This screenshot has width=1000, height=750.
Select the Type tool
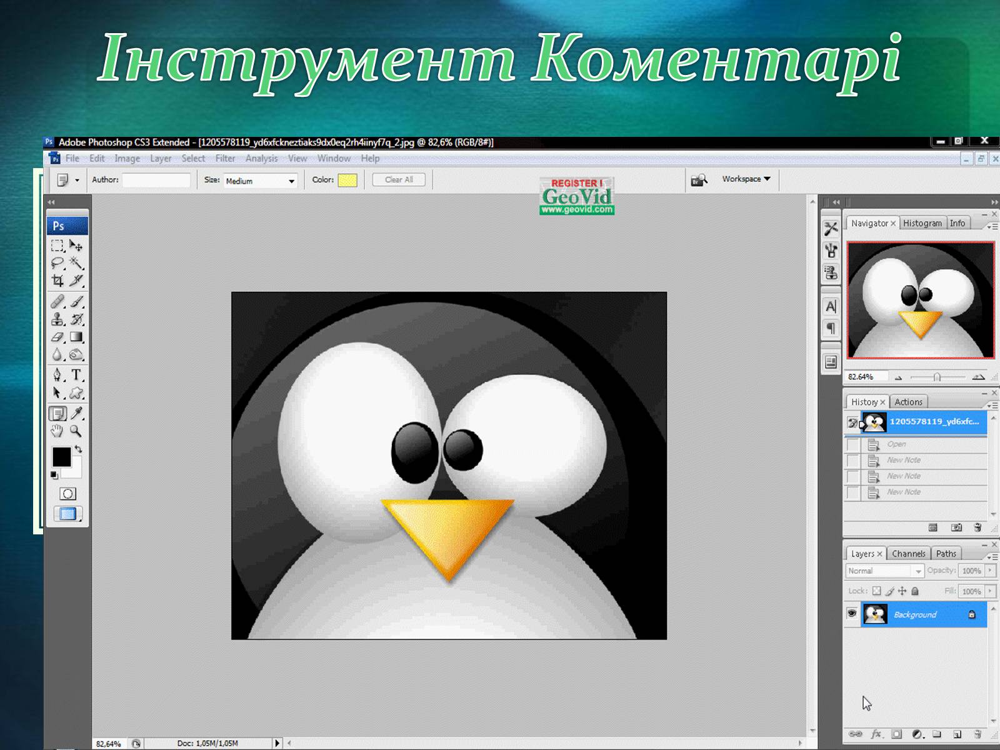(76, 375)
